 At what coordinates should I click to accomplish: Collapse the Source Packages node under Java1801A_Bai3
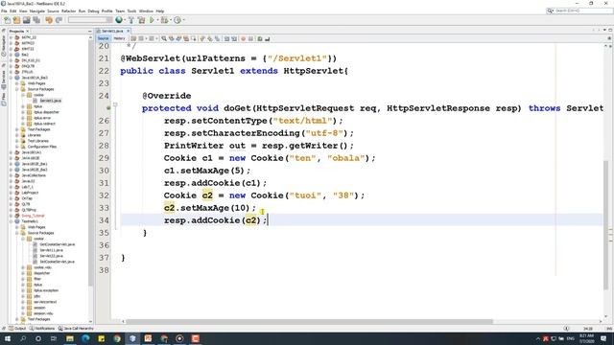[x=17, y=89]
